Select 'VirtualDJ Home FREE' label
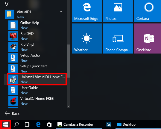Viewport: 161px width, 129px height. pyautogui.click(x=37, y=99)
